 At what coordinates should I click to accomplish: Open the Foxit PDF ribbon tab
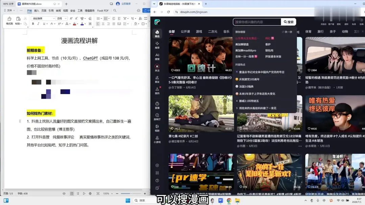pos(103,10)
